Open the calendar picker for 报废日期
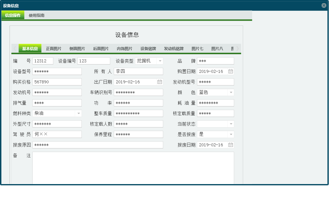329x206 pixels. (230, 145)
